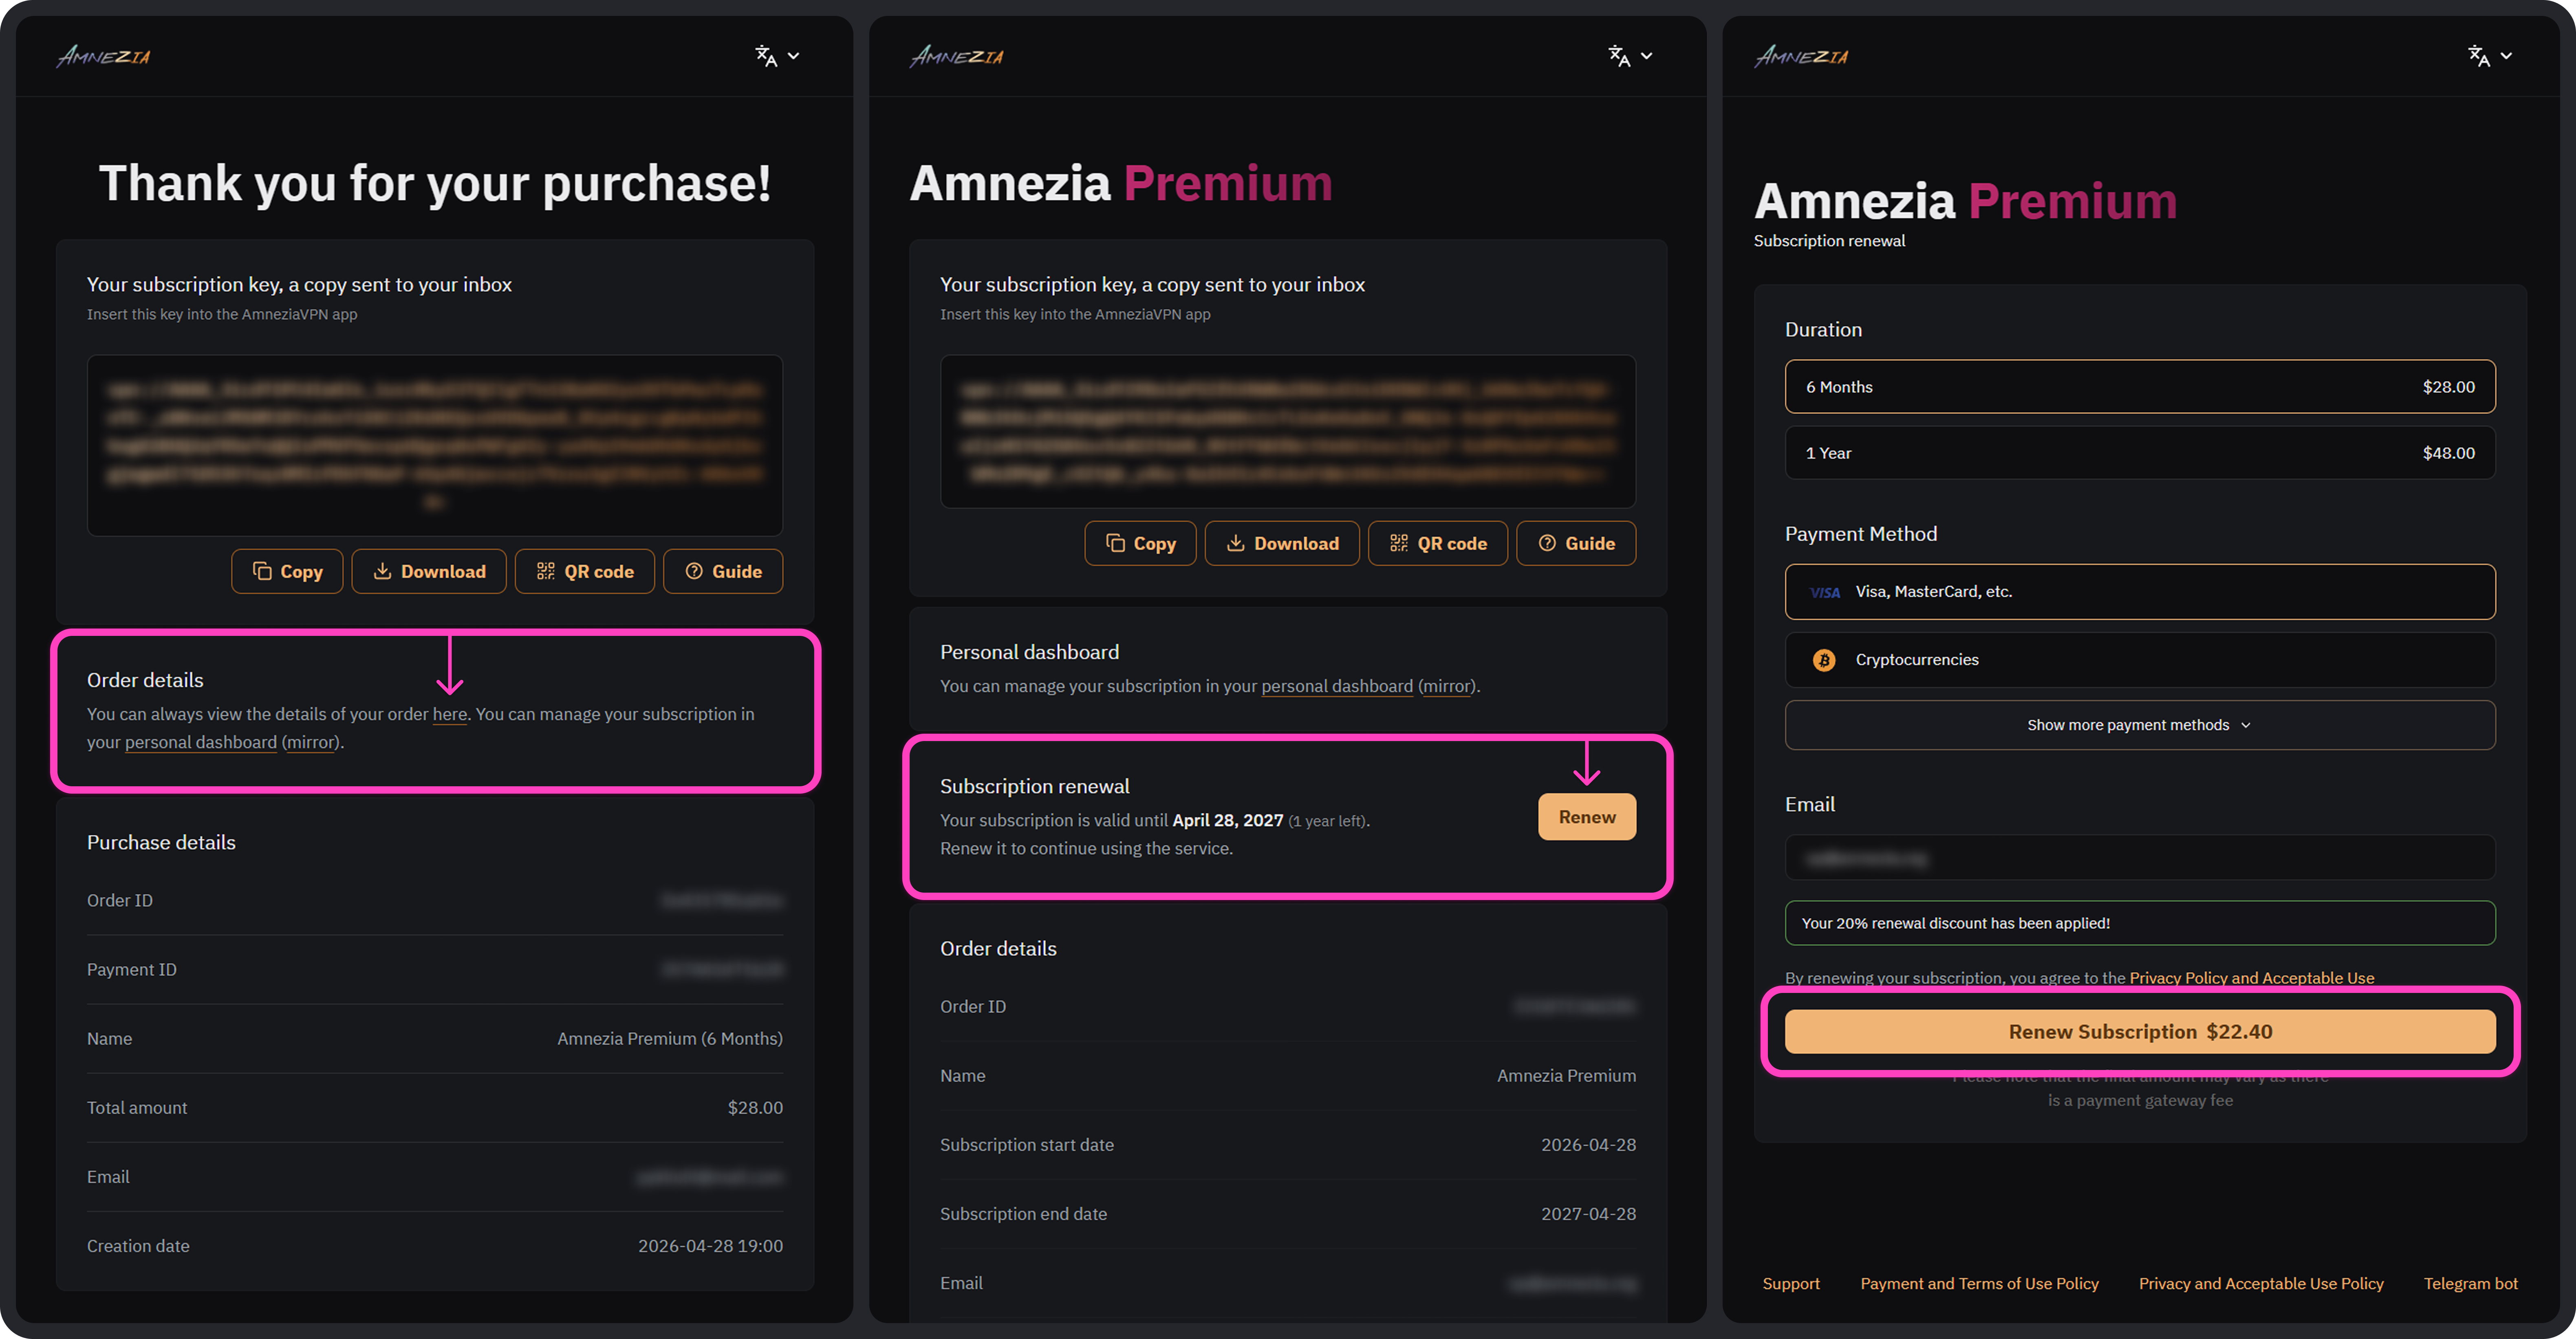
Task: Choose Visa, MasterCard payment method
Action: 2139,592
